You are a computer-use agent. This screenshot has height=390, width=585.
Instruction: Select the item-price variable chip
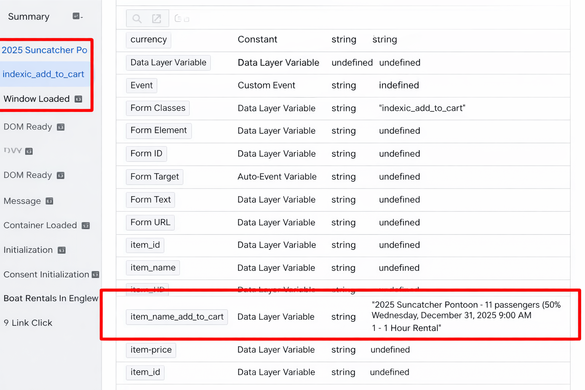pyautogui.click(x=151, y=350)
